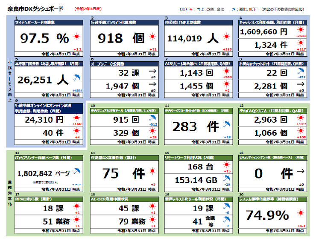The height and width of the screenshot is (241, 316).
Task: Click the sun icon next to 918 個
Action: coord(152,36)
